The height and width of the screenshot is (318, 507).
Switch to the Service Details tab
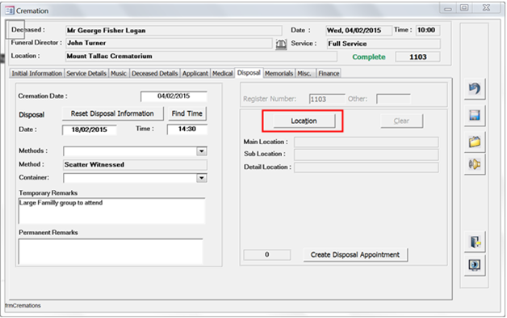pos(86,73)
